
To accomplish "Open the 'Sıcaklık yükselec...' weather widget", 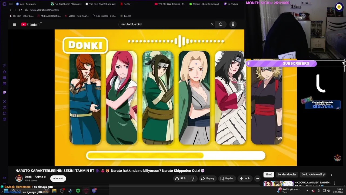I will click(289, 191).
